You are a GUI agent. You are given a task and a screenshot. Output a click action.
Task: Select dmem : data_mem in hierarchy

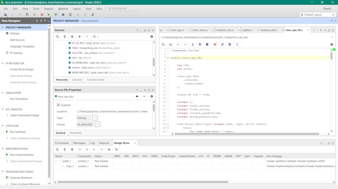91,68
